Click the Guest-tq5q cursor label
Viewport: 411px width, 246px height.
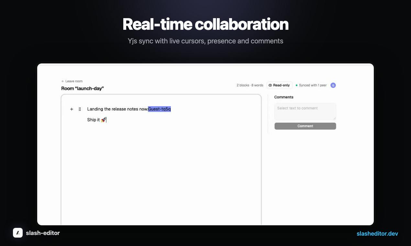pyautogui.click(x=159, y=109)
